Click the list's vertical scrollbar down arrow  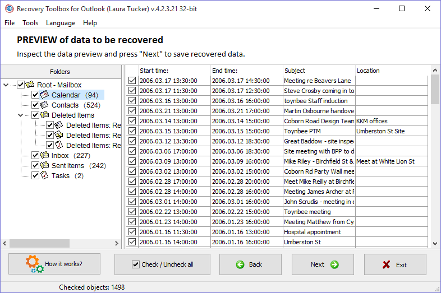(435, 244)
